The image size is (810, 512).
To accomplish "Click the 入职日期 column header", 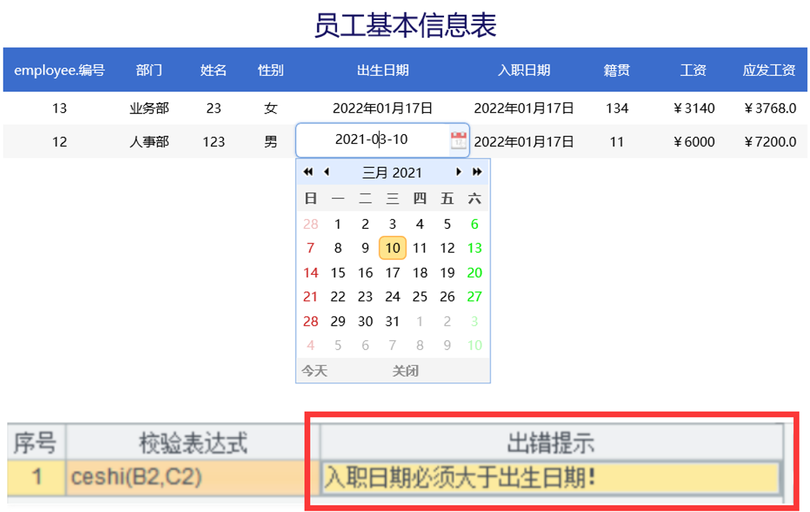I will (x=524, y=70).
